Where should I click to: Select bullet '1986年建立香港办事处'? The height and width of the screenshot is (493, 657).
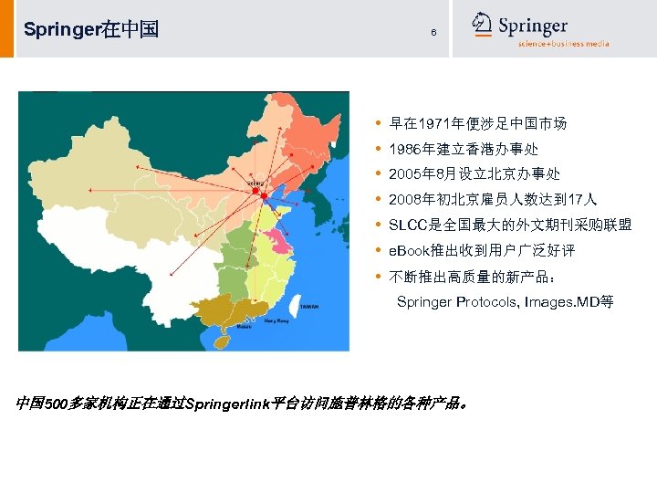tap(464, 149)
